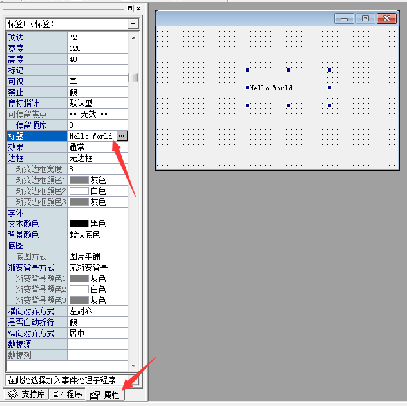Viewport: 407px width, 406px height.
Task: Open the 边框 value 无边框
Action: click(97, 158)
